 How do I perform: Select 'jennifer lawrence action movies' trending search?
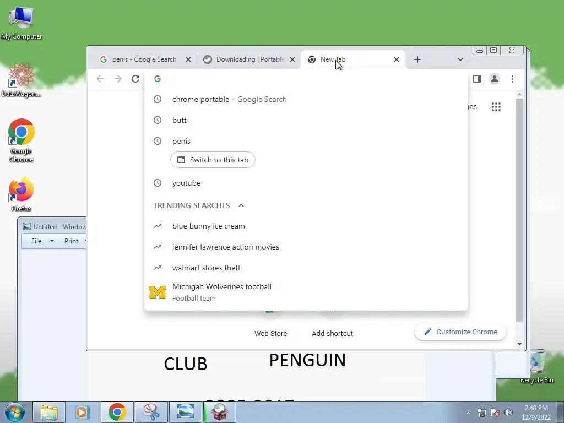pos(306,247)
